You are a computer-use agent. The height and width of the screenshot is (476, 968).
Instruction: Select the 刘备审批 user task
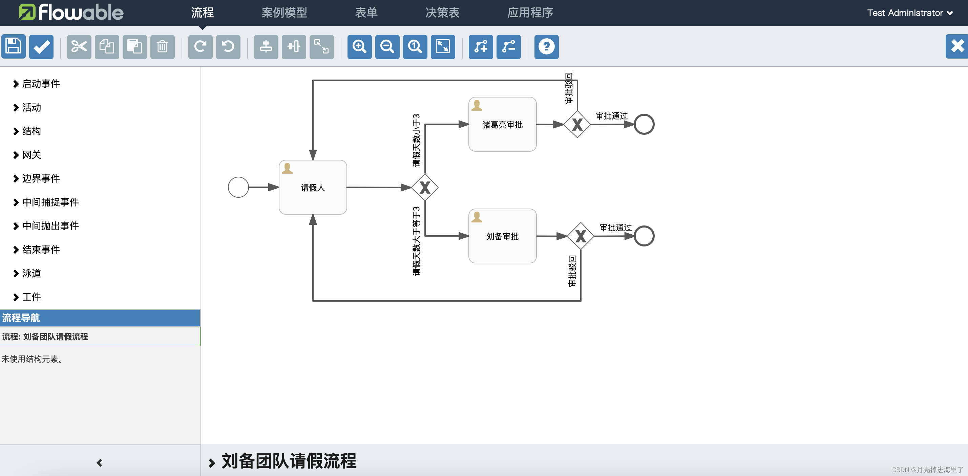[x=502, y=236]
